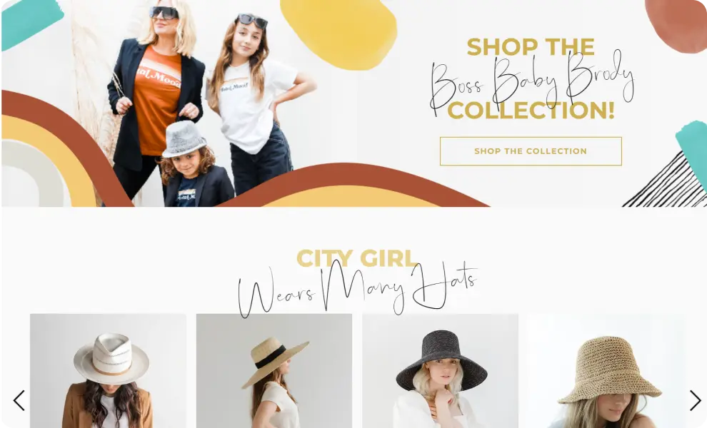This screenshot has height=428, width=707.
Task: Click the boy wearing the gray fedora
Action: 195,165
